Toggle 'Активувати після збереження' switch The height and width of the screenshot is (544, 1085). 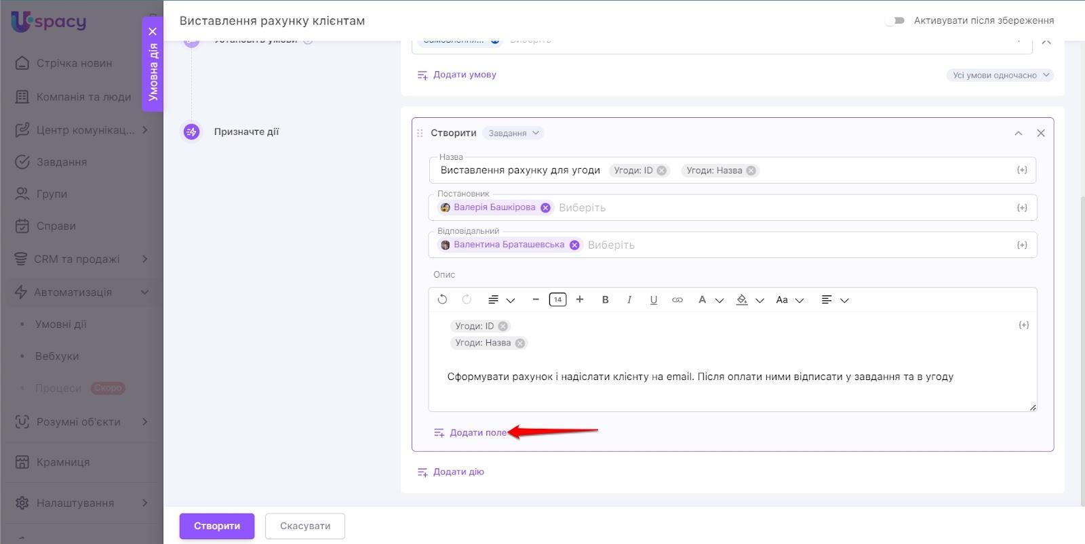coord(895,20)
